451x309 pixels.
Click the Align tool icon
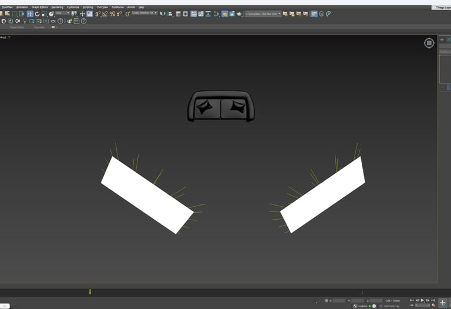[x=170, y=14]
